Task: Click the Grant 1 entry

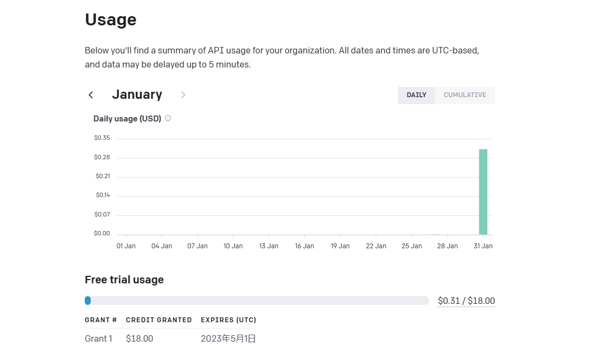Action: pos(98,338)
